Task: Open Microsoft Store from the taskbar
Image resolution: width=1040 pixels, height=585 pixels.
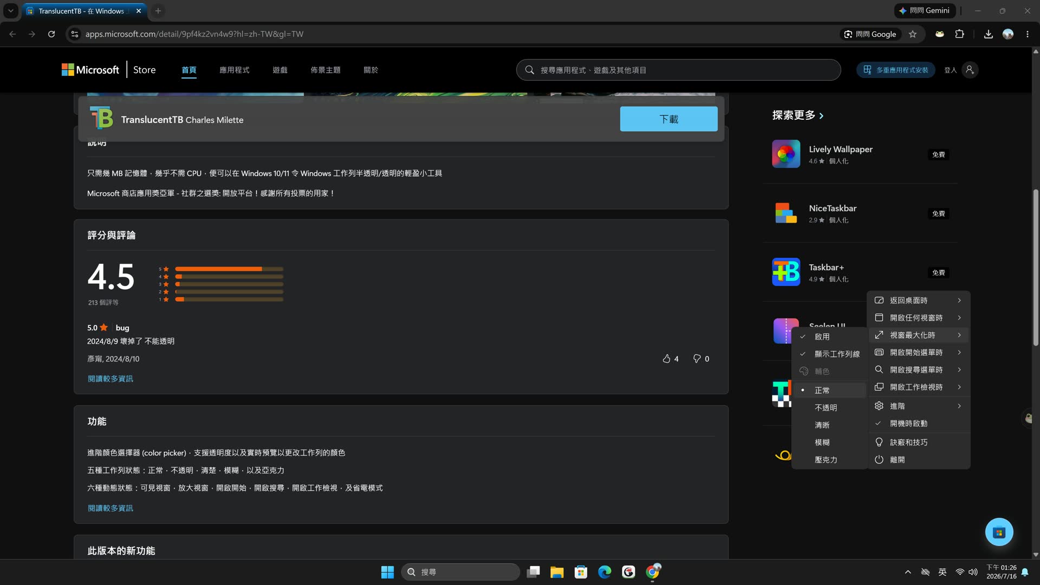Action: [581, 572]
